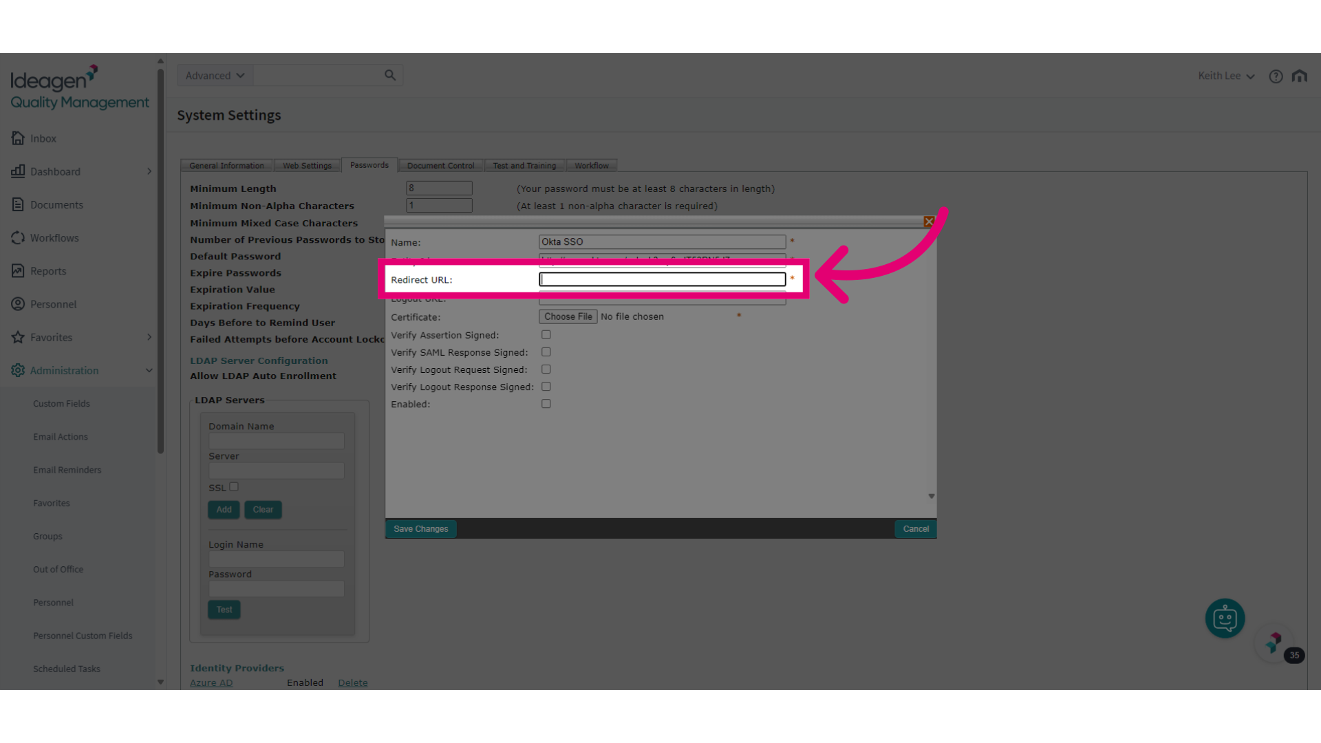The image size is (1321, 743).
Task: Click the Administration gear icon
Action: pyautogui.click(x=18, y=370)
